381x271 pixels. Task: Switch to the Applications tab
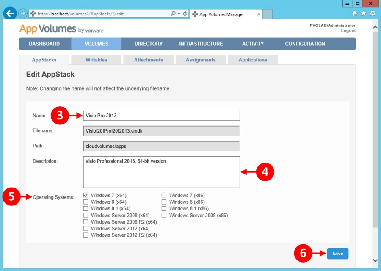click(253, 60)
